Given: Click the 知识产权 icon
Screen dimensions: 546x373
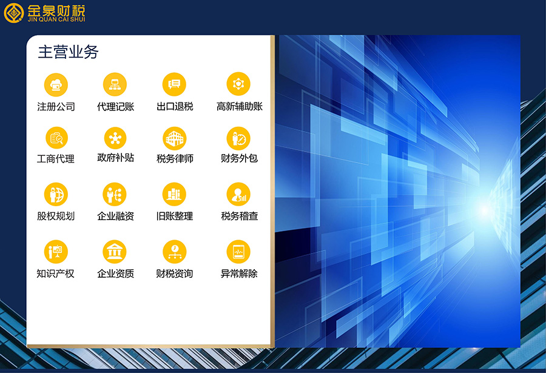Looking at the screenshot, I should (x=56, y=251).
